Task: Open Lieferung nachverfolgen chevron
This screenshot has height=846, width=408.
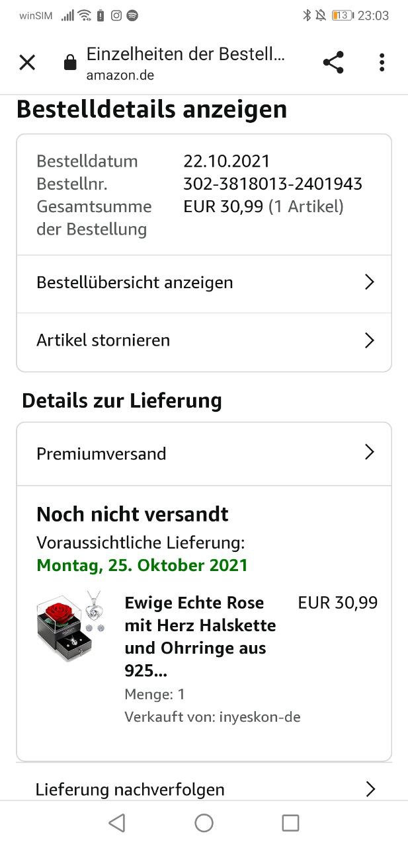Action: tap(370, 789)
